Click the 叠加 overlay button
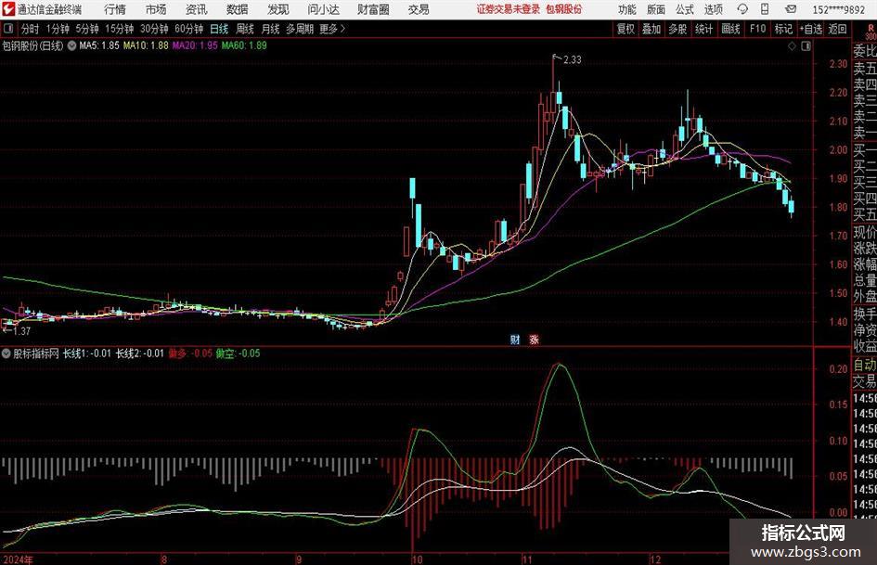This screenshot has height=565, width=877. click(651, 29)
